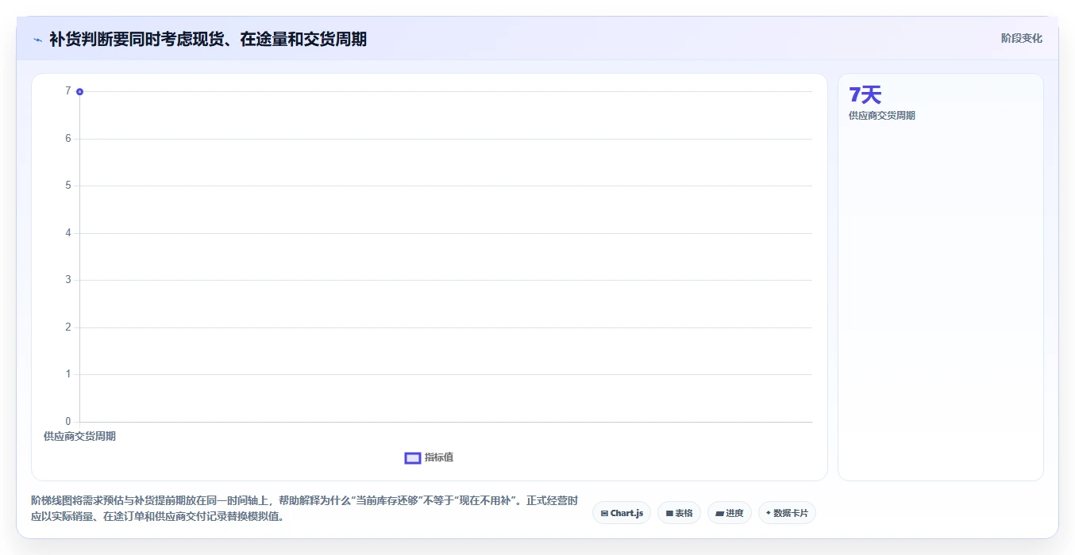Click the 进度 tag chip
This screenshot has height=555, width=1075.
[730, 513]
